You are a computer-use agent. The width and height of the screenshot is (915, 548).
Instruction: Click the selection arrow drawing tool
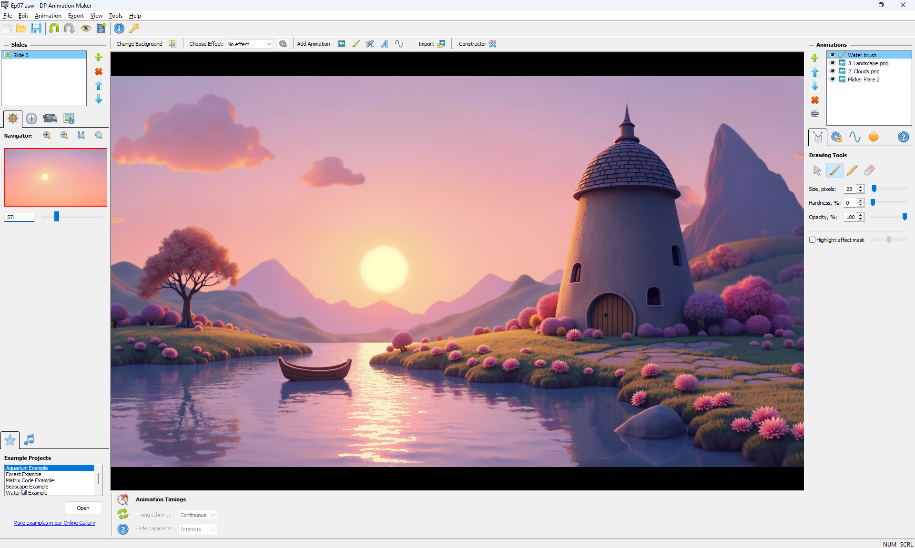[x=817, y=170]
